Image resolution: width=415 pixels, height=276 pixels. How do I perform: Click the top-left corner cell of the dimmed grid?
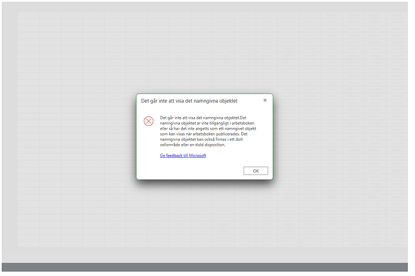28,18
